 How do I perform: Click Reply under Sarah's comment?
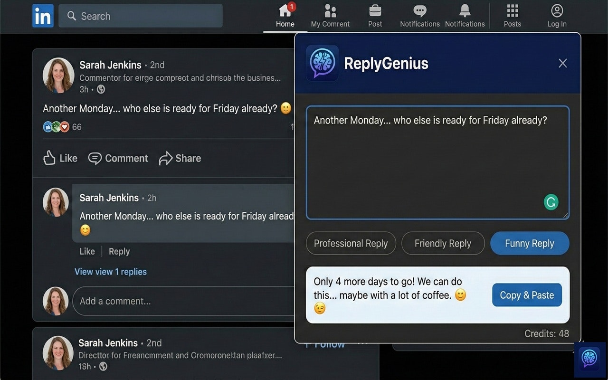point(119,251)
